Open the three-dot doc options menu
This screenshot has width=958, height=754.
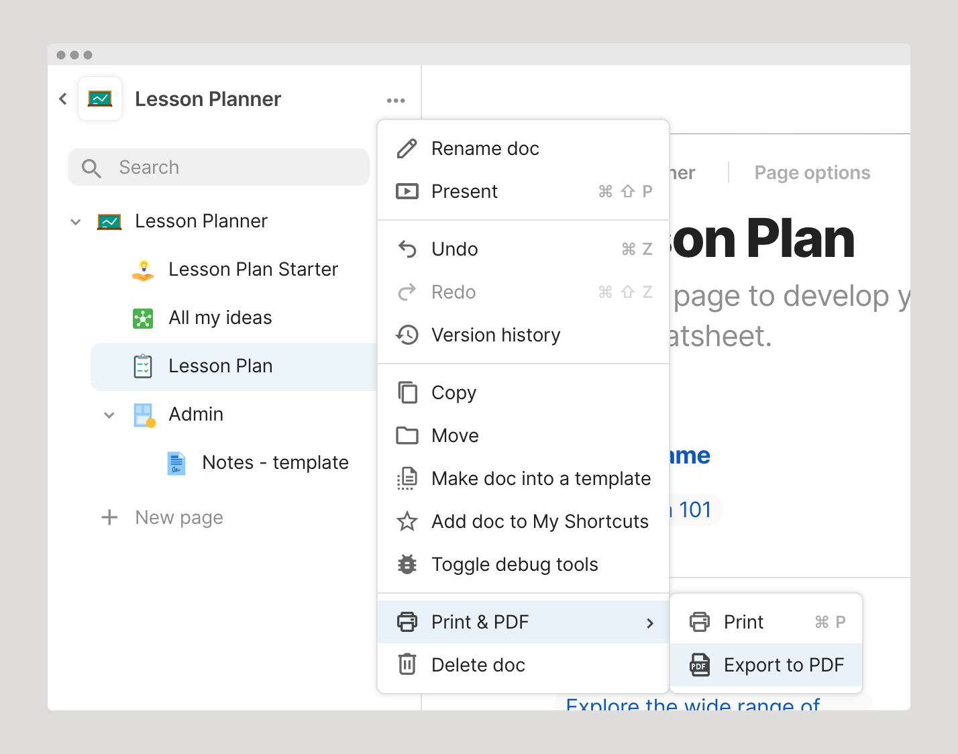coord(396,101)
